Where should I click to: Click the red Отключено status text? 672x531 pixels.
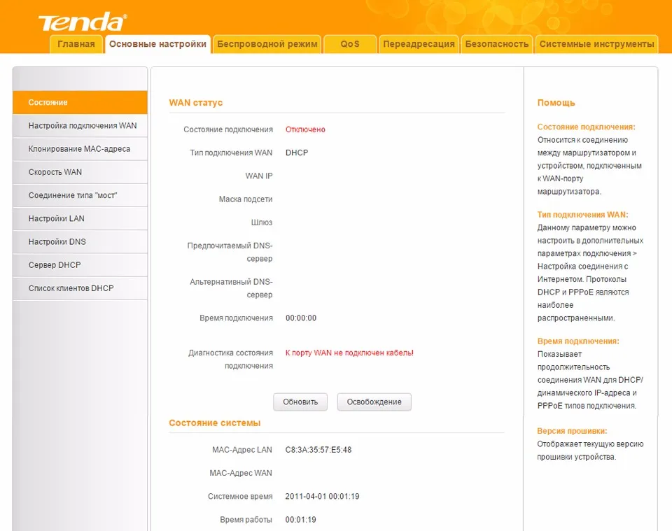coord(305,129)
